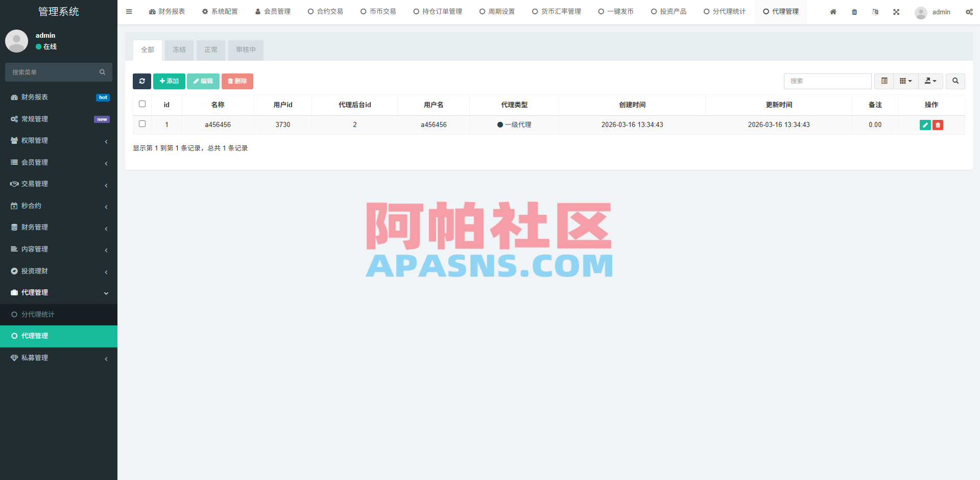The image size is (980, 480).
Task: Select 分代理统计 in the sidebar submenu
Action: click(59, 314)
